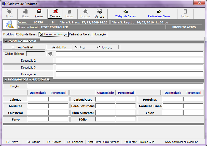Image resolution: width=207 pixels, height=146 pixels.
Task: Open Ver Log eye icon
Action: [x=99, y=12]
